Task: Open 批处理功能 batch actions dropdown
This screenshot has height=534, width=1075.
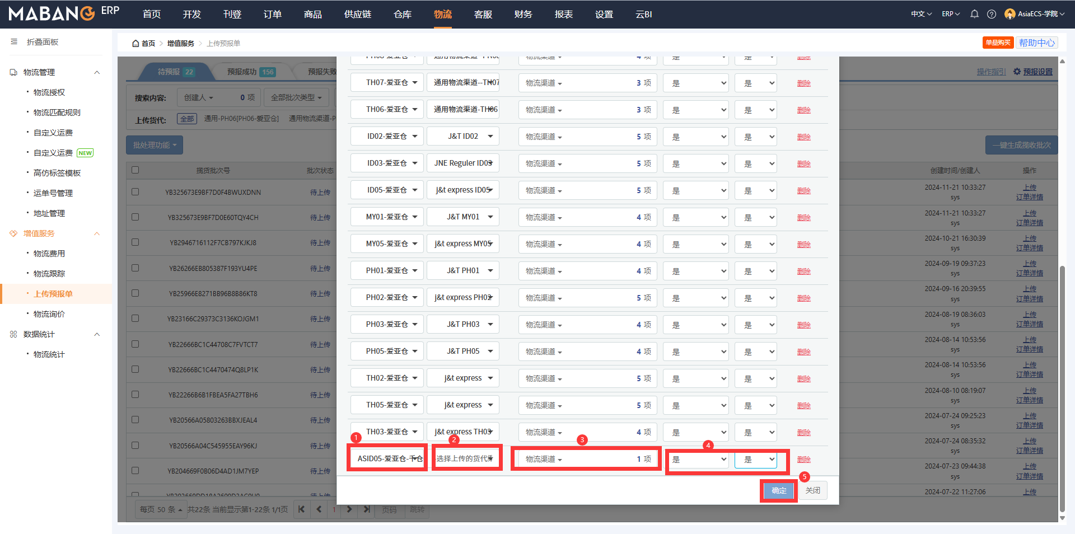Action: click(155, 145)
